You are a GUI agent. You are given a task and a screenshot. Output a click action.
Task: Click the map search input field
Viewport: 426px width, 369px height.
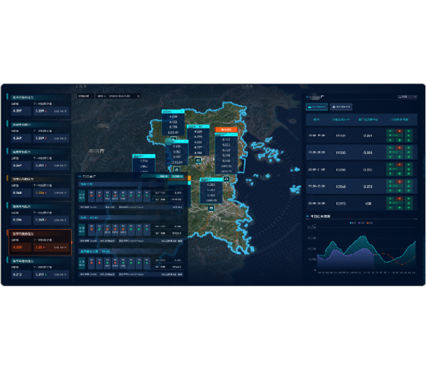[116, 96]
